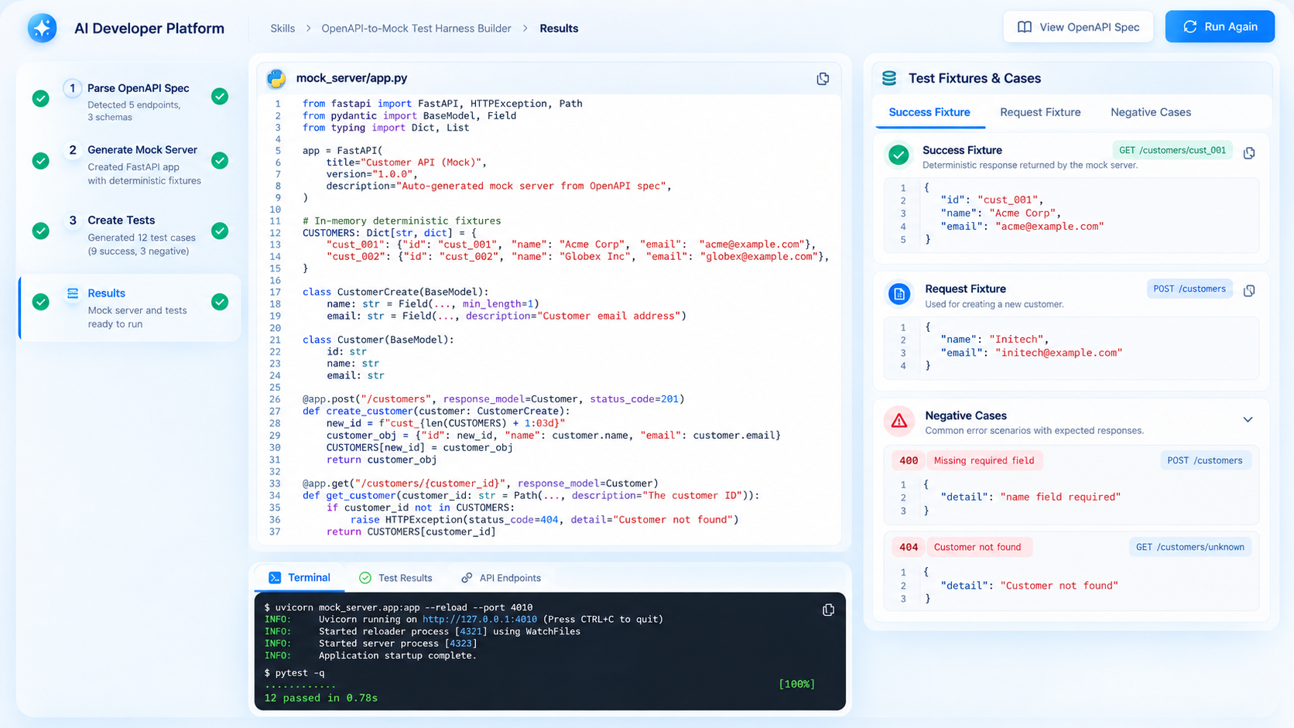Click the Run Again button
1294x728 pixels.
[1220, 26]
